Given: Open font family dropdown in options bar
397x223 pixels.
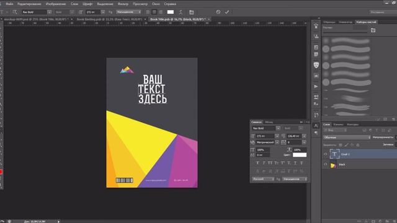Looking at the screenshot, I should click(50, 12).
